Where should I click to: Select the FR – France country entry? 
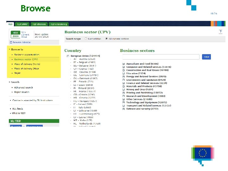(x=85, y=91)
